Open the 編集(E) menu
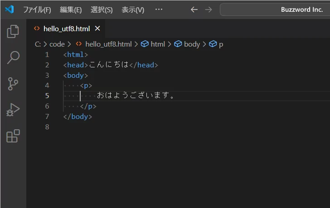The width and height of the screenshot is (330, 208). click(71, 9)
